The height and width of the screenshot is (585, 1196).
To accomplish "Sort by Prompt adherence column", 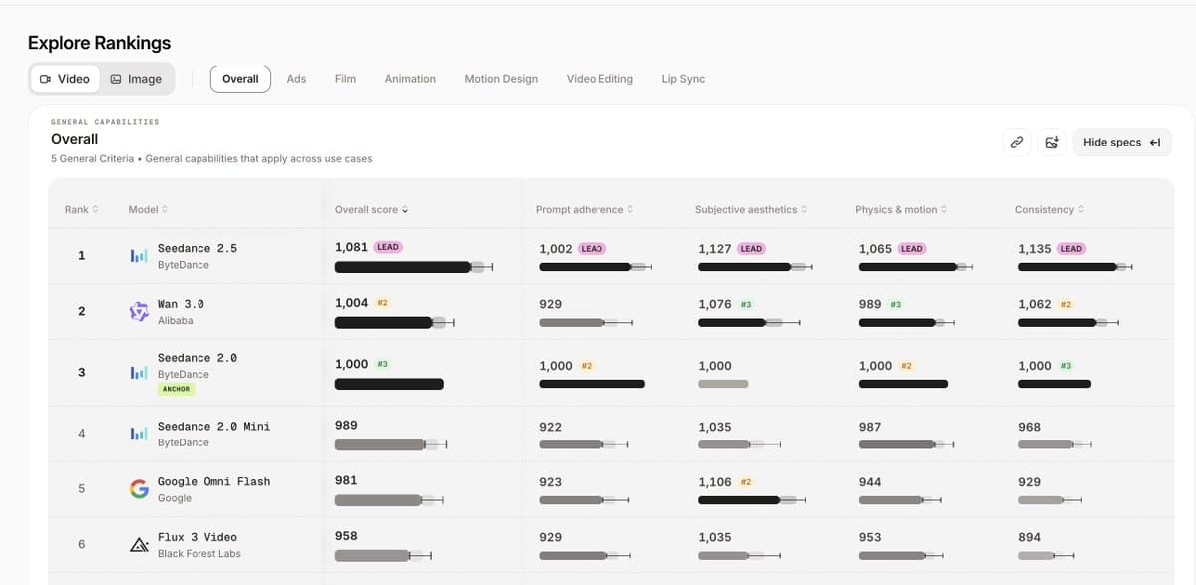I will click(x=585, y=209).
